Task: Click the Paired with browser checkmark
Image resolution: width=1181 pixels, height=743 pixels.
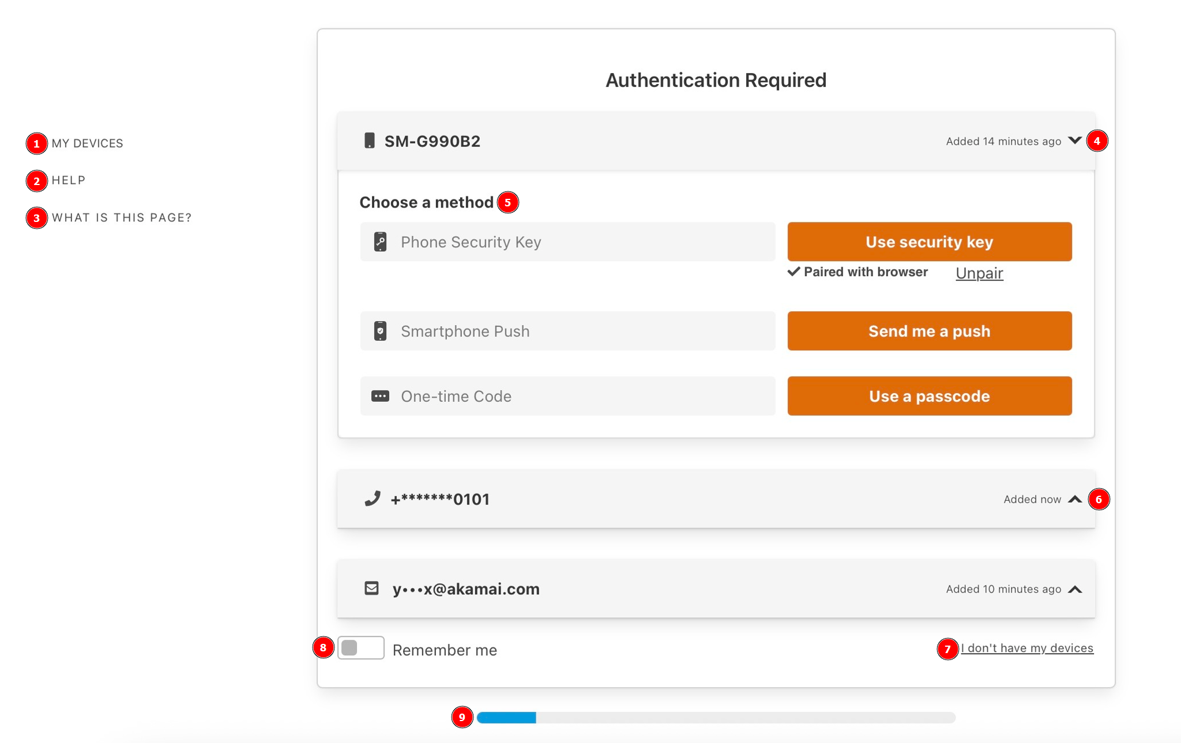Action: point(794,271)
